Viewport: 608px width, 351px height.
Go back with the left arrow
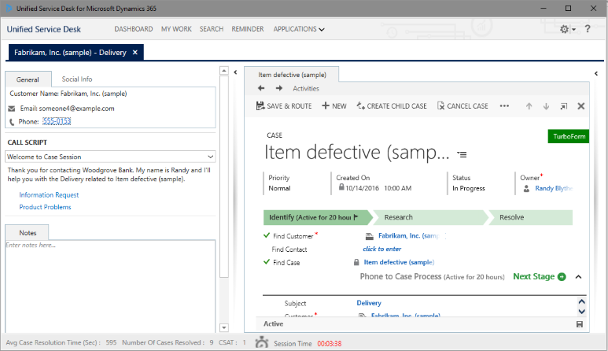pyautogui.click(x=261, y=88)
